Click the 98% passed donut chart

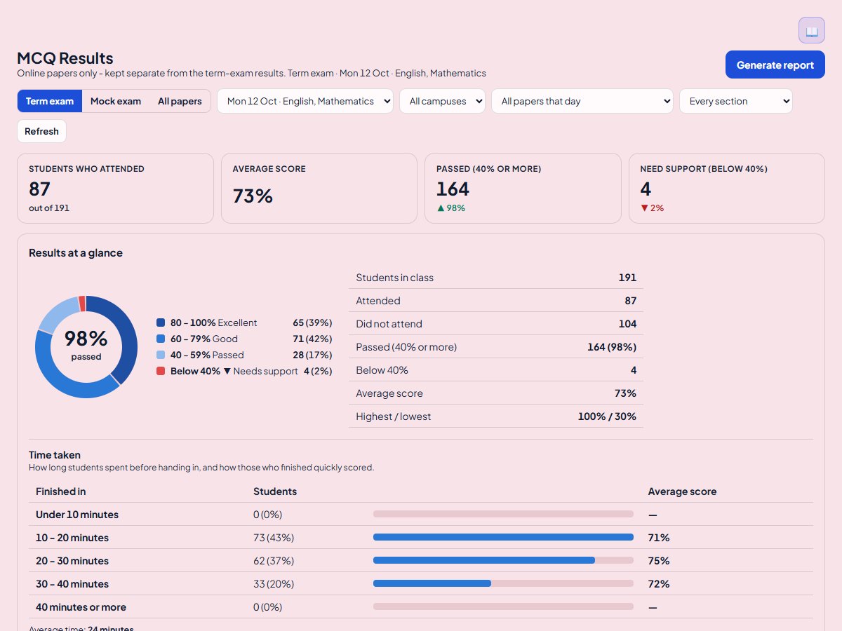(x=86, y=347)
